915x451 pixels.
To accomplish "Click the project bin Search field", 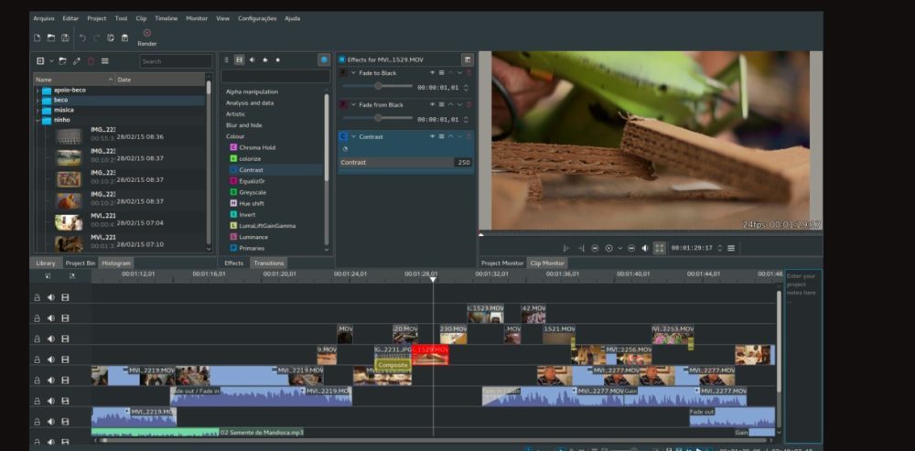I will click(x=175, y=61).
